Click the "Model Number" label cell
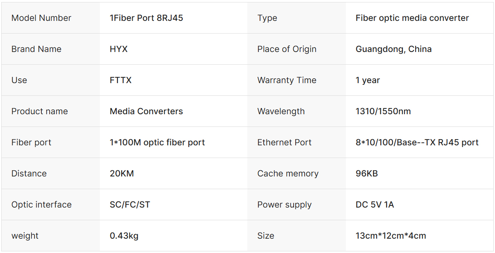Screen dimensions: 495x253 click(41, 18)
